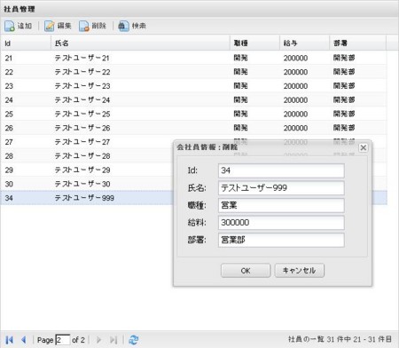Click the 社員管理 panel title
This screenshot has width=399, height=348.
click(20, 9)
